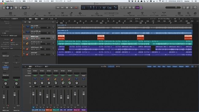Select シングル mixer view mode
This screenshot has width=199, height=112.
(x=104, y=67)
